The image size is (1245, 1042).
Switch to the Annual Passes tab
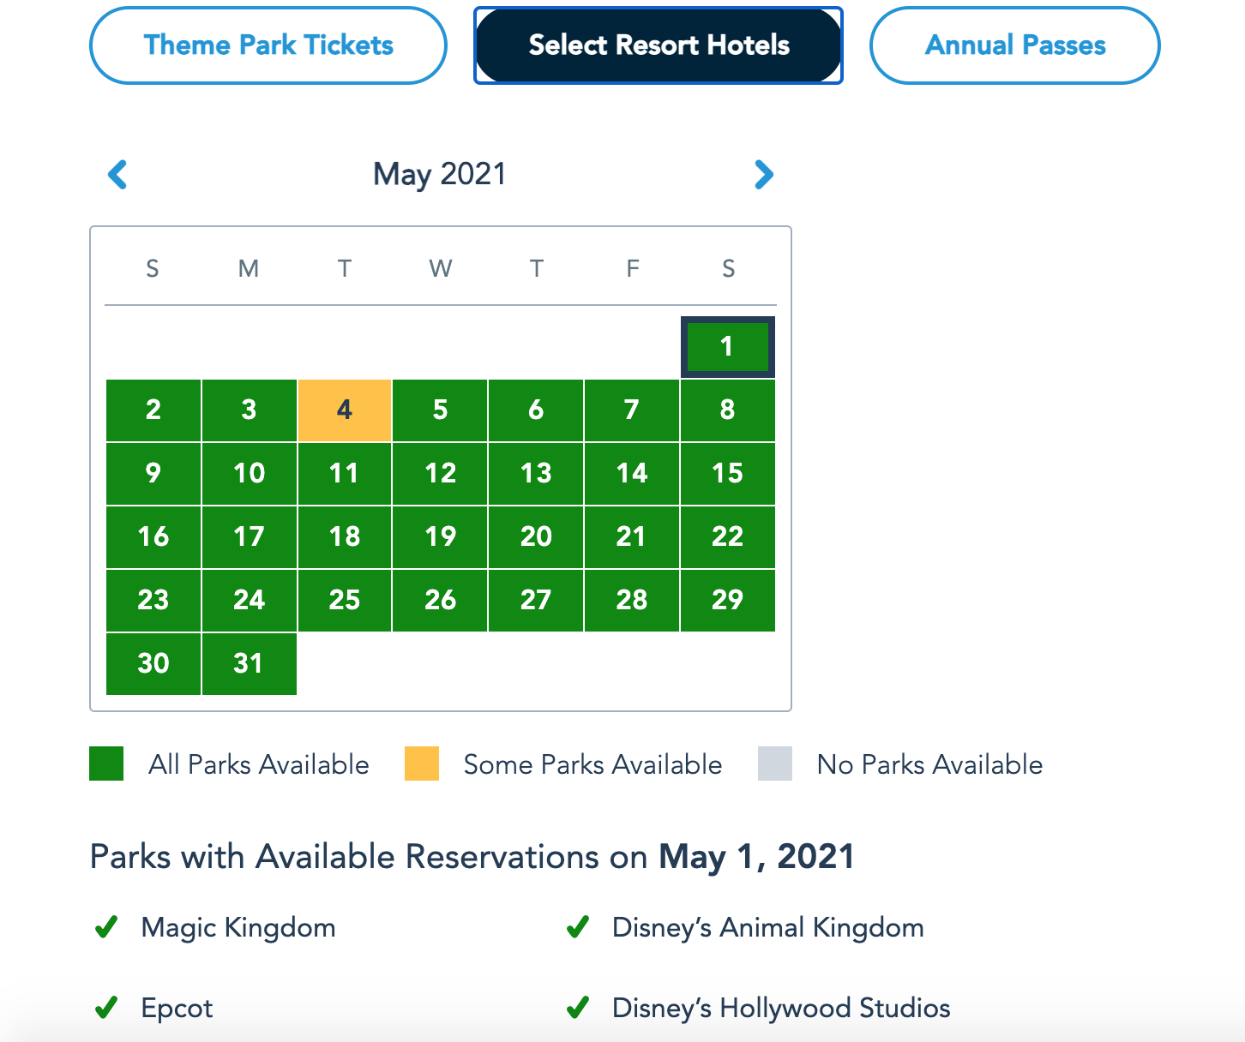[x=1015, y=45]
